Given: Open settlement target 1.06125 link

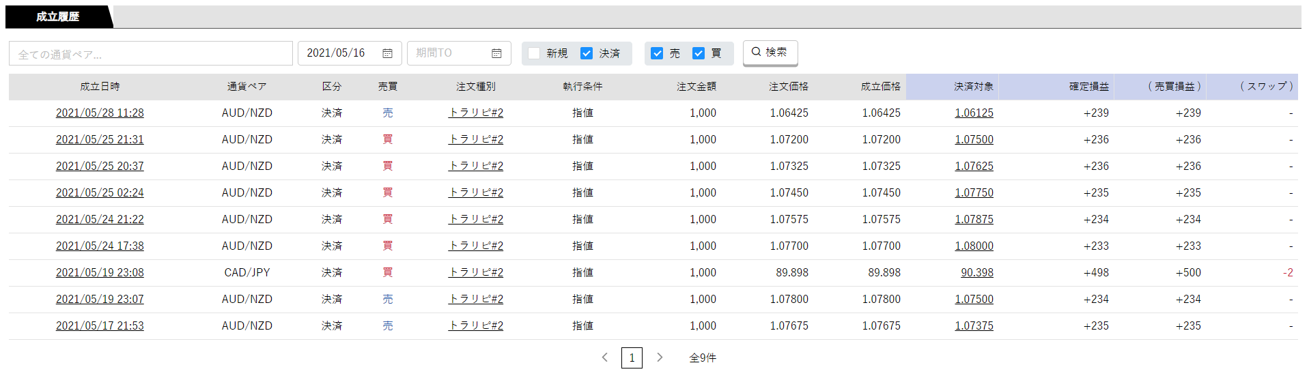Looking at the screenshot, I should (974, 113).
